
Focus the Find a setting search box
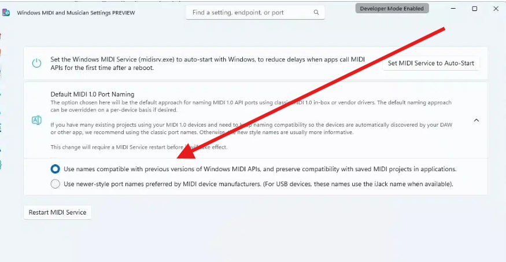pyautogui.click(x=255, y=13)
